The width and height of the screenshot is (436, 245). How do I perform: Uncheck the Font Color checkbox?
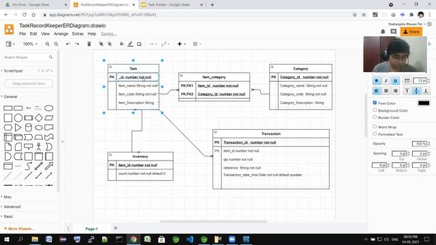(x=375, y=103)
